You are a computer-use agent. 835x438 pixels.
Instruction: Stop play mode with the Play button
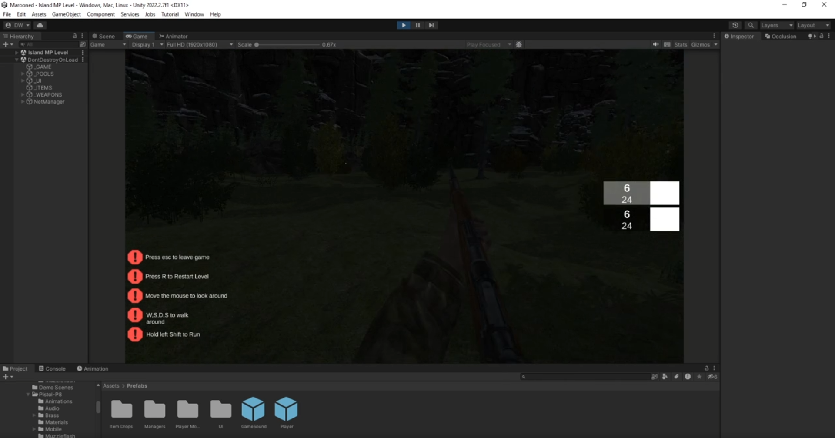pos(404,25)
